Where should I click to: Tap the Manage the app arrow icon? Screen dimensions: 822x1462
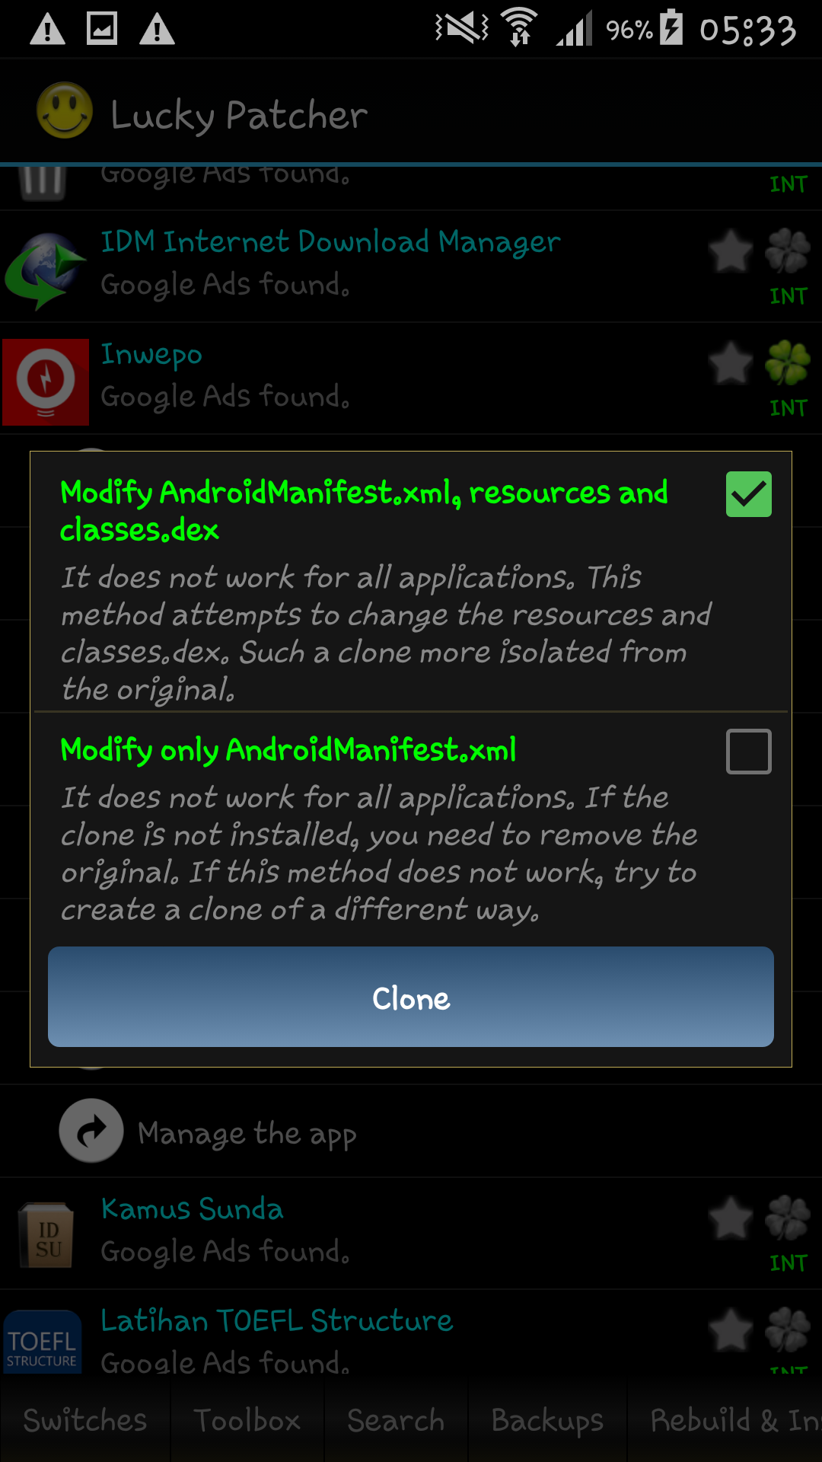(91, 1131)
